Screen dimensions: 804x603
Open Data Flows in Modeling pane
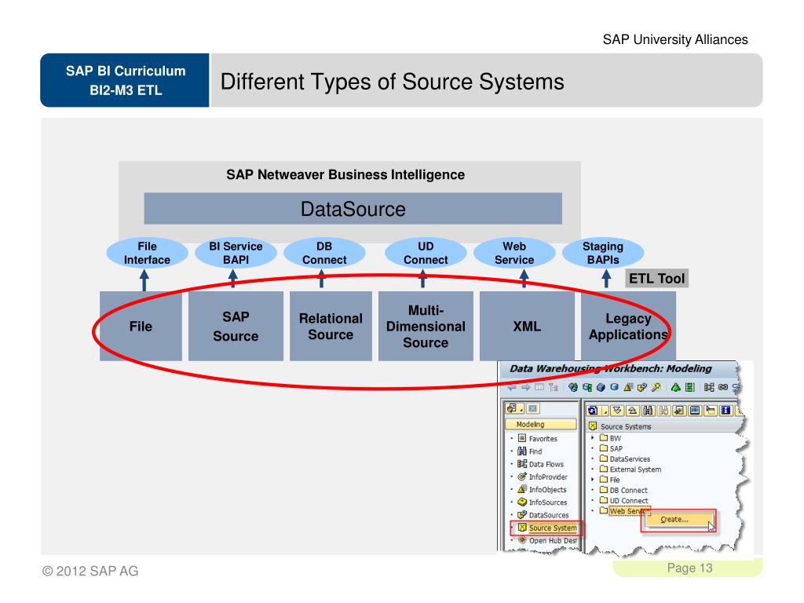coord(540,464)
